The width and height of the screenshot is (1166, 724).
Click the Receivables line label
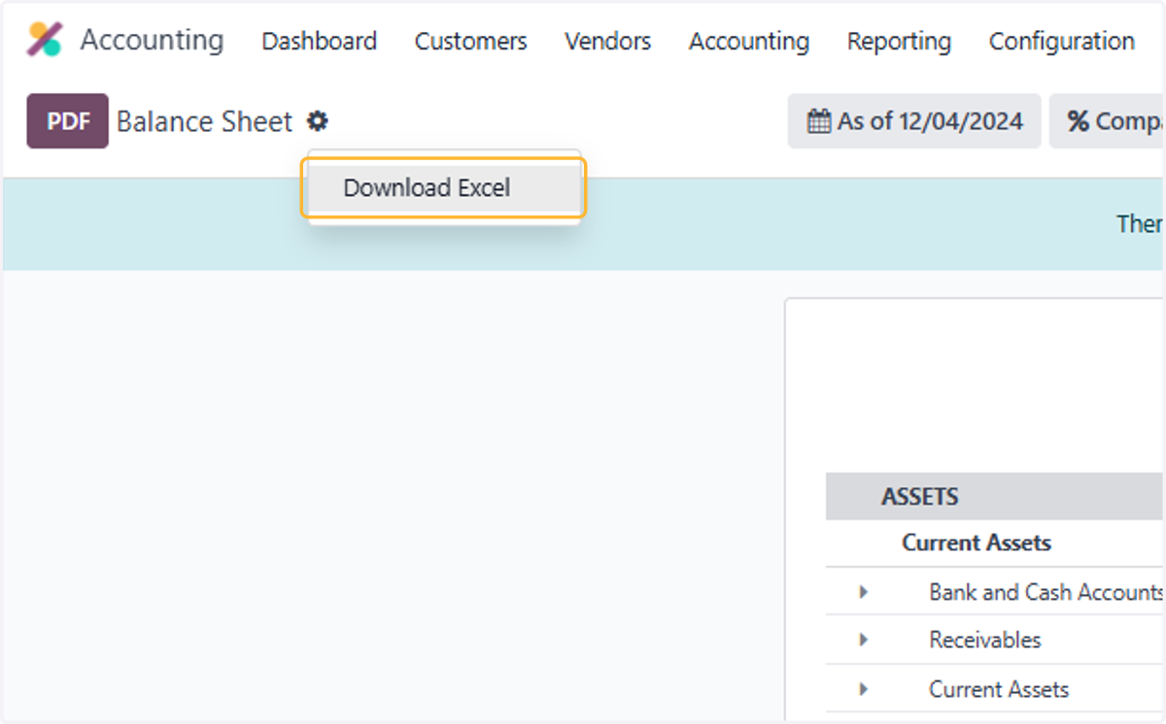(x=984, y=641)
